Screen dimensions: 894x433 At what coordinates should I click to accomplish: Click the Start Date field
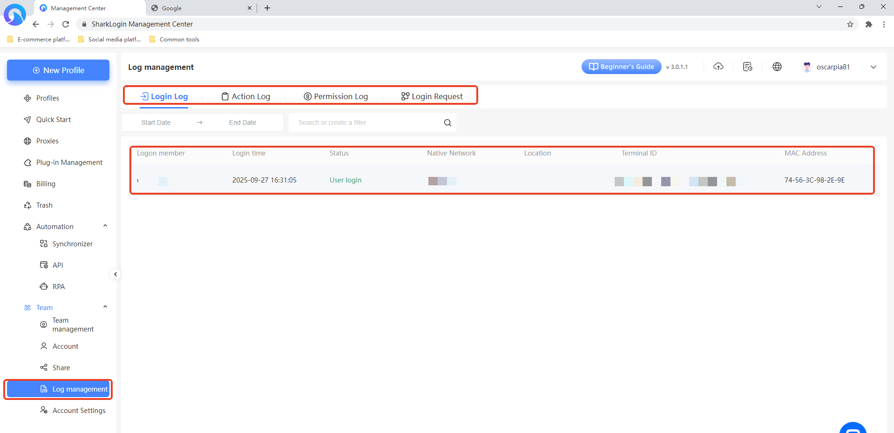pos(156,122)
